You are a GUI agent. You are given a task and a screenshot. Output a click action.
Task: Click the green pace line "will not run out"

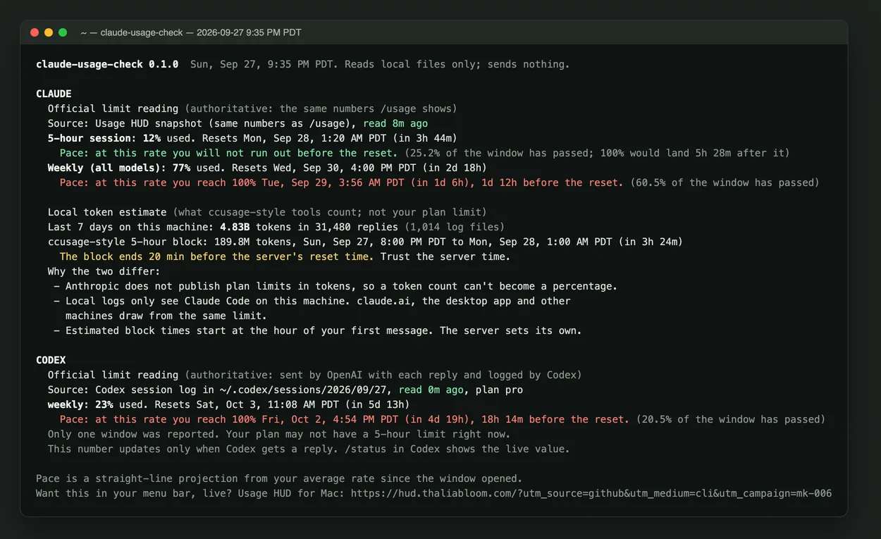(x=228, y=153)
